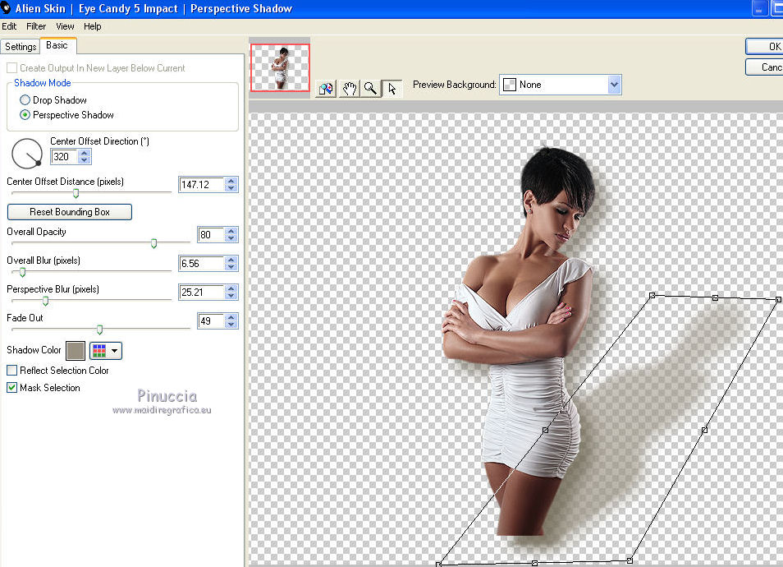
Task: Click top-right bounding box corner handle
Action: (778, 300)
